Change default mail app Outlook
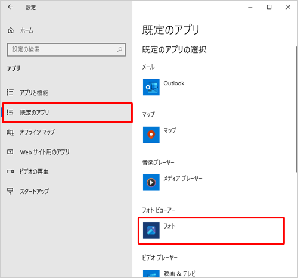The height and width of the screenshot is (278, 298). click(174, 83)
